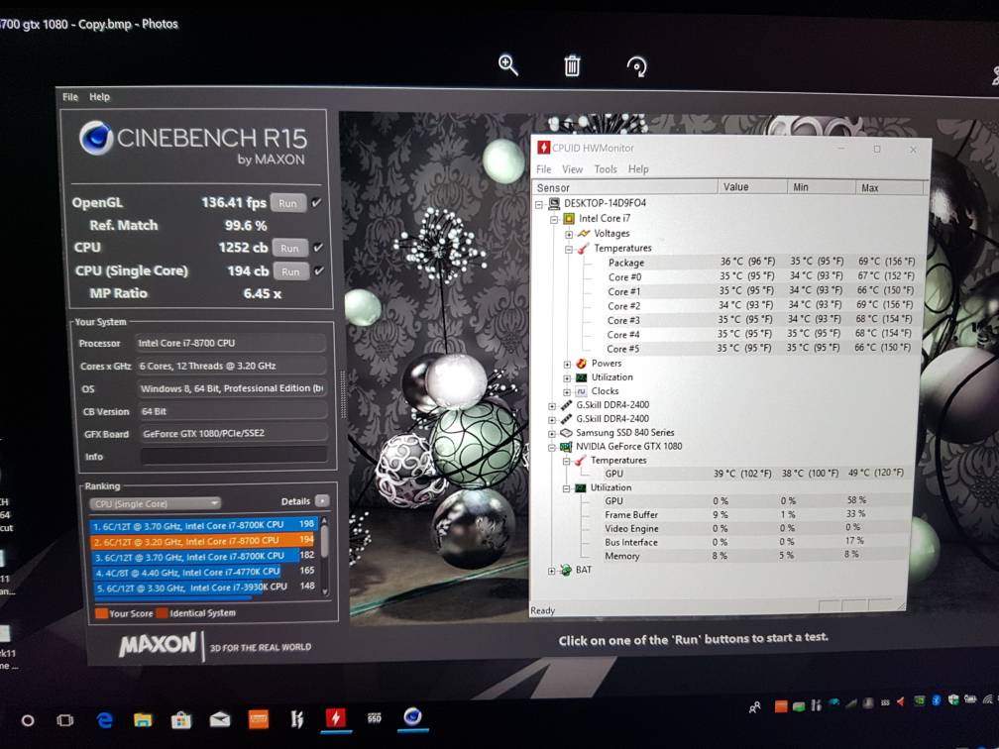Open HWMonitor Tools menu
Viewport: 999px width, 749px height.
click(x=606, y=169)
